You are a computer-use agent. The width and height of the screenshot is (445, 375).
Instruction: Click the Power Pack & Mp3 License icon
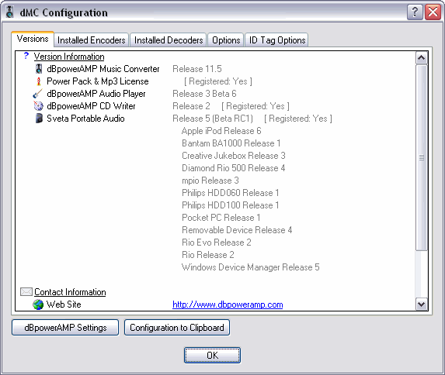click(39, 81)
